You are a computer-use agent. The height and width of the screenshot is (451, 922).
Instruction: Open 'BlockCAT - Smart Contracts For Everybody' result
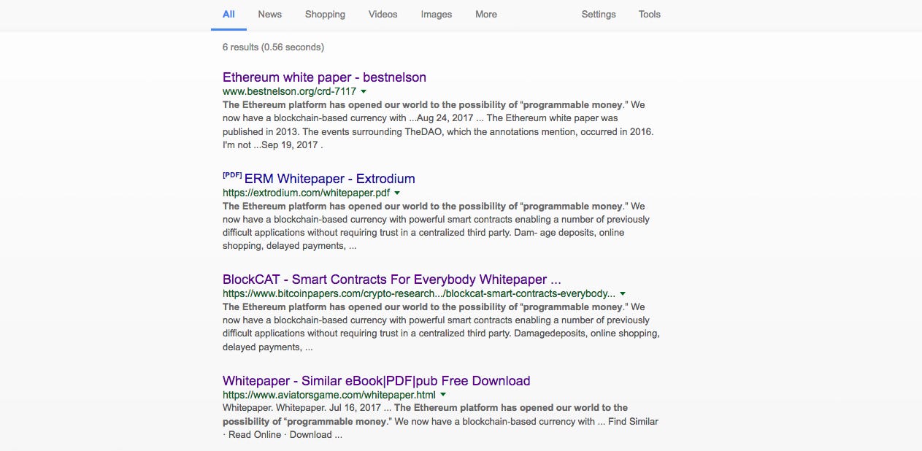click(x=392, y=280)
